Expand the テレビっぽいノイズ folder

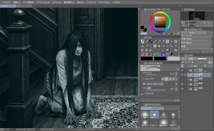click(x=188, y=70)
